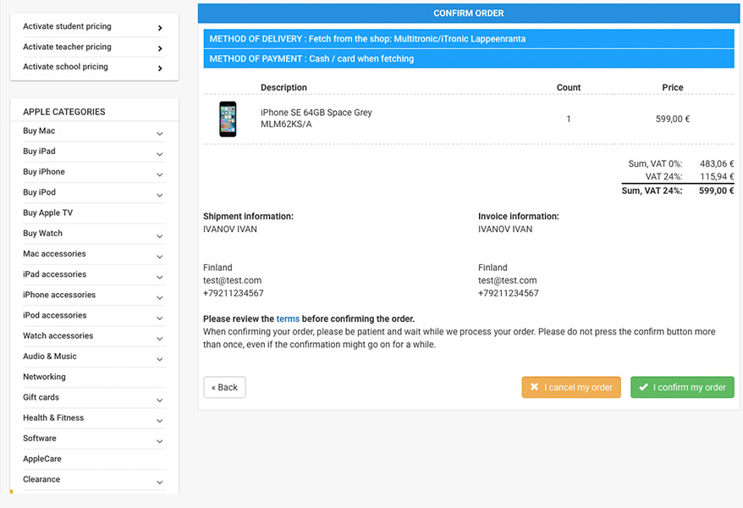Expand the Buy iPhone category chevron
Viewport: 743px width, 508px height.
(160, 175)
